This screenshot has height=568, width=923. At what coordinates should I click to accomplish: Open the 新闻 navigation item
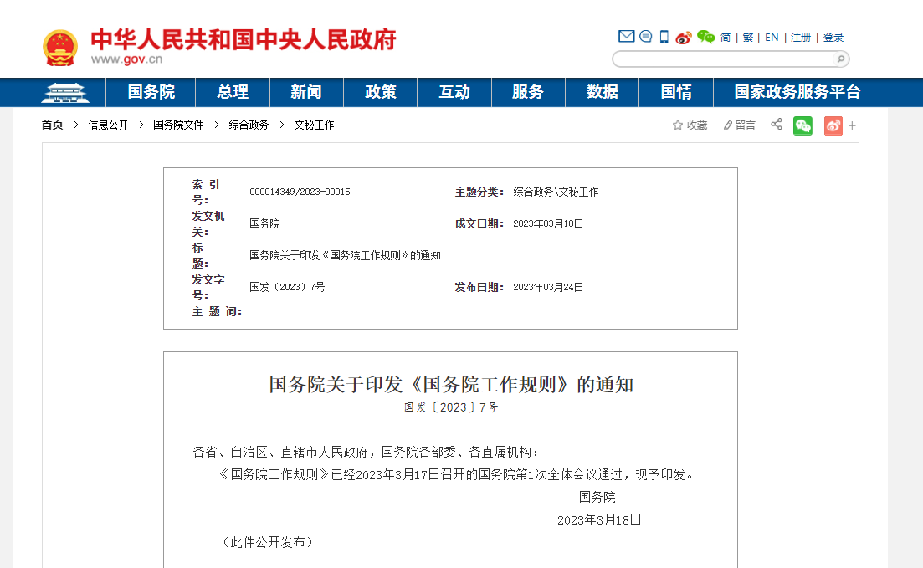(x=305, y=92)
